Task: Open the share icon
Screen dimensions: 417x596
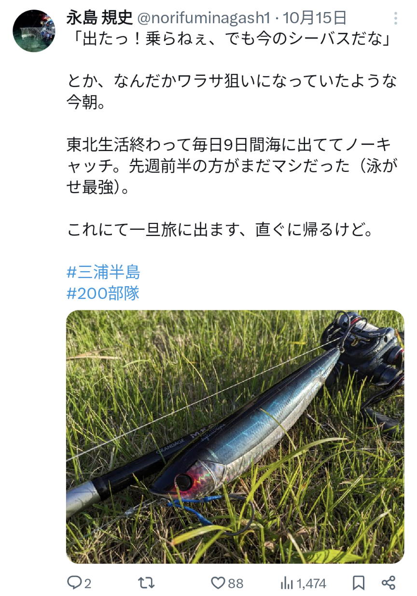Action: pos(389,583)
